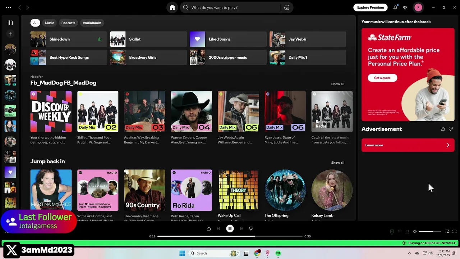Go forward with the right arrow
The image size is (460, 259).
pos(28,8)
